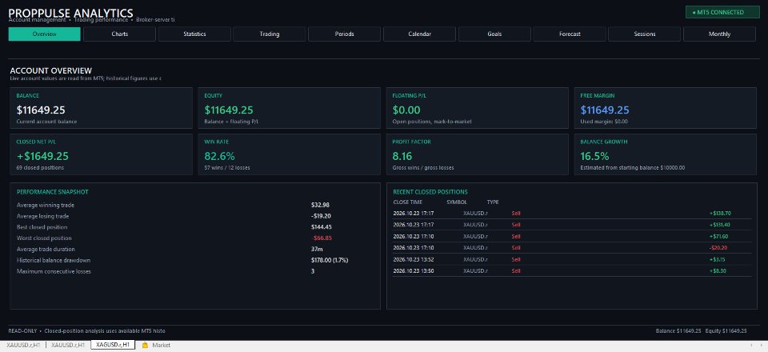
Task: Select the Sessions tab
Action: click(x=645, y=34)
